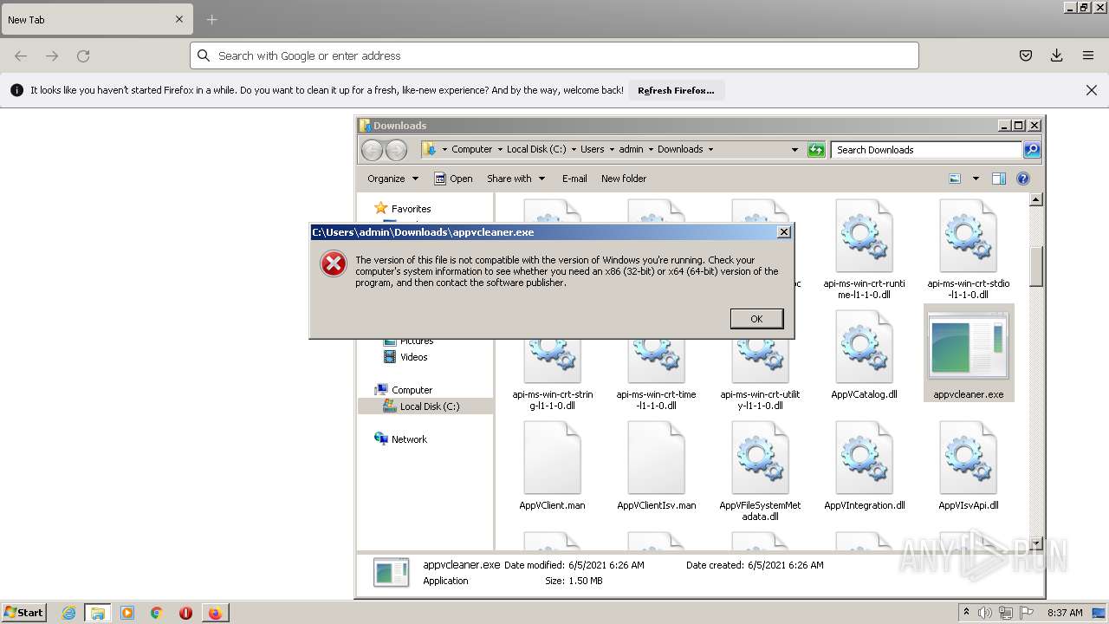The width and height of the screenshot is (1109, 624).
Task: Select admin in the address breadcrumb
Action: [x=631, y=149]
